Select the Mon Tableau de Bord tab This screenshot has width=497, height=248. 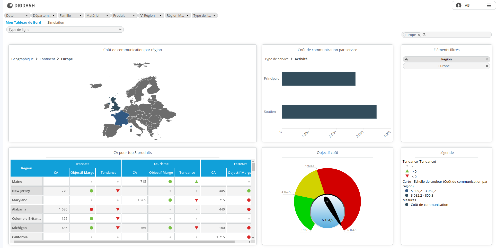pyautogui.click(x=23, y=22)
